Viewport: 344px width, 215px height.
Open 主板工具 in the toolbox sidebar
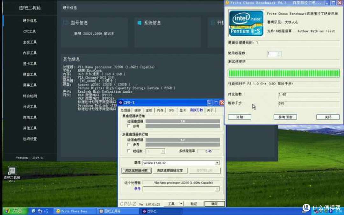pos(30,42)
